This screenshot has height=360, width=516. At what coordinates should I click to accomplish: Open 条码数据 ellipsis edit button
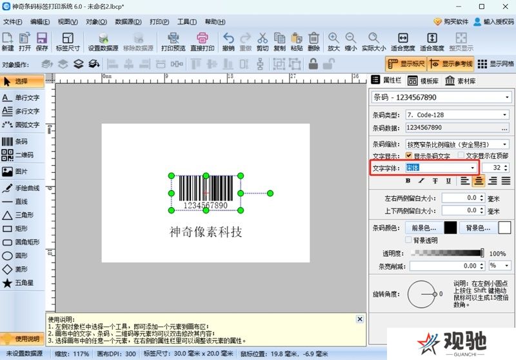[504, 128]
